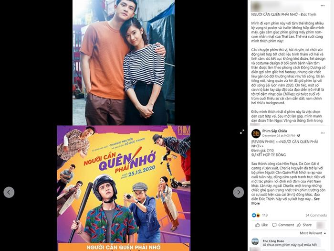View the 54 Comments list
The width and height of the screenshot is (334, 251).
(x=316, y=215)
